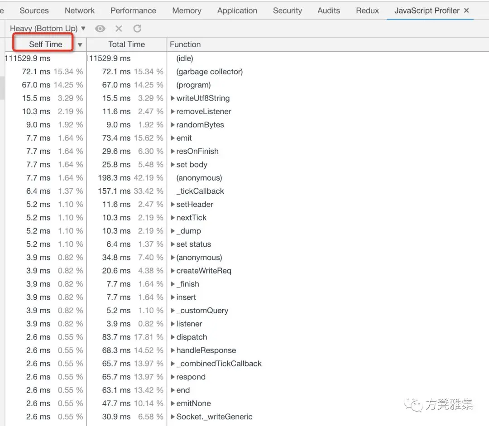The width and height of the screenshot is (489, 426).
Task: Sort by the Total Time column header
Action: 127,44
